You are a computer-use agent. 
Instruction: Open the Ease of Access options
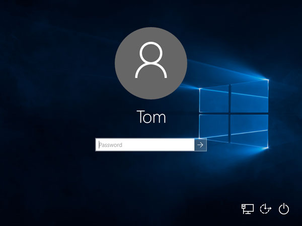(x=266, y=209)
